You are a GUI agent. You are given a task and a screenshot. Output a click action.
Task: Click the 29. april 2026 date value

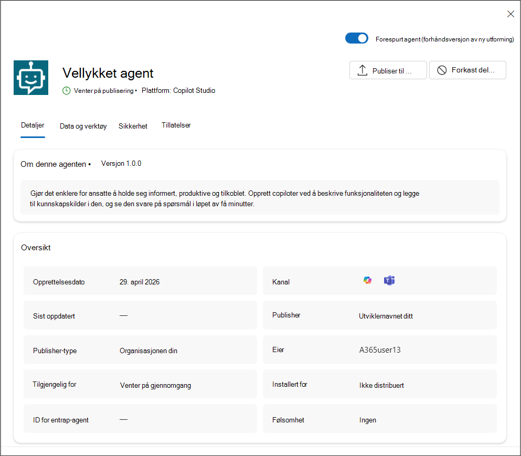[140, 282]
